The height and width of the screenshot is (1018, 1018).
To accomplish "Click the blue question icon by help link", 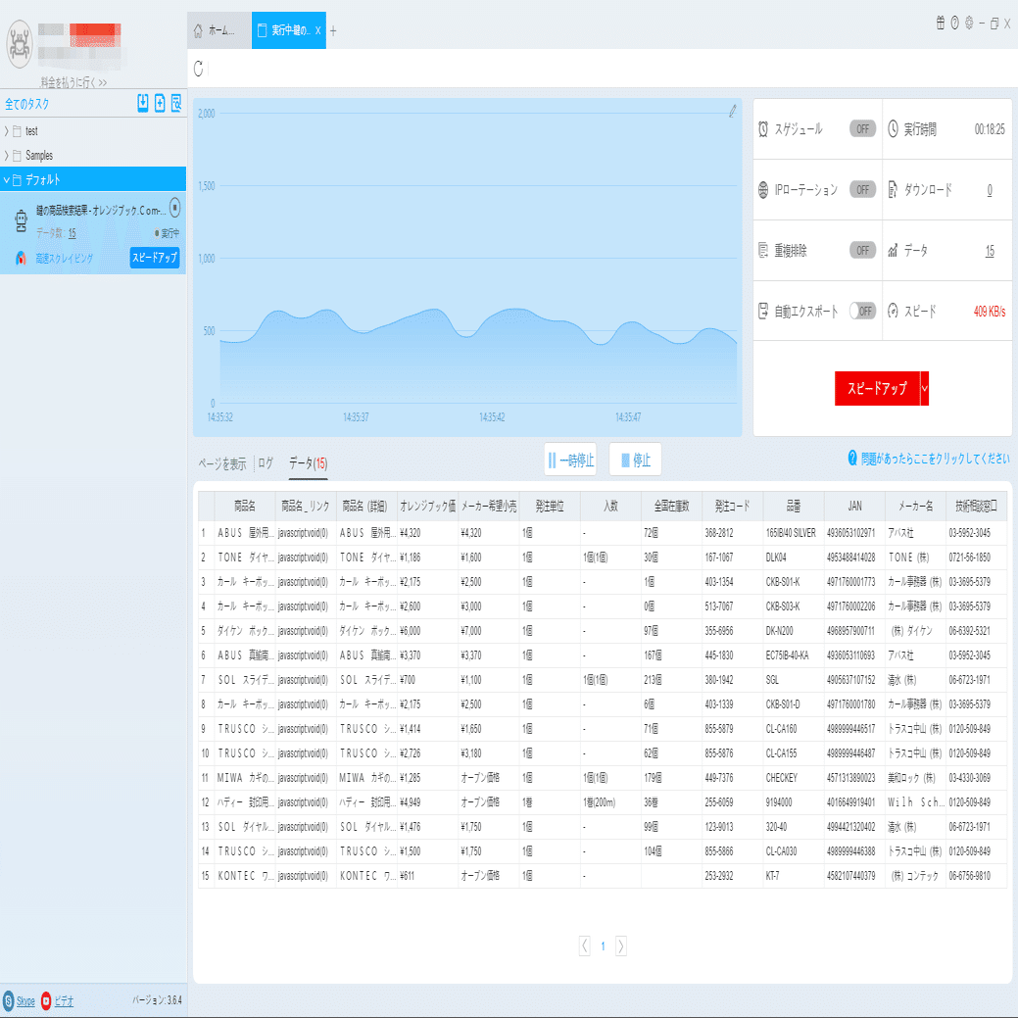I will coord(852,459).
